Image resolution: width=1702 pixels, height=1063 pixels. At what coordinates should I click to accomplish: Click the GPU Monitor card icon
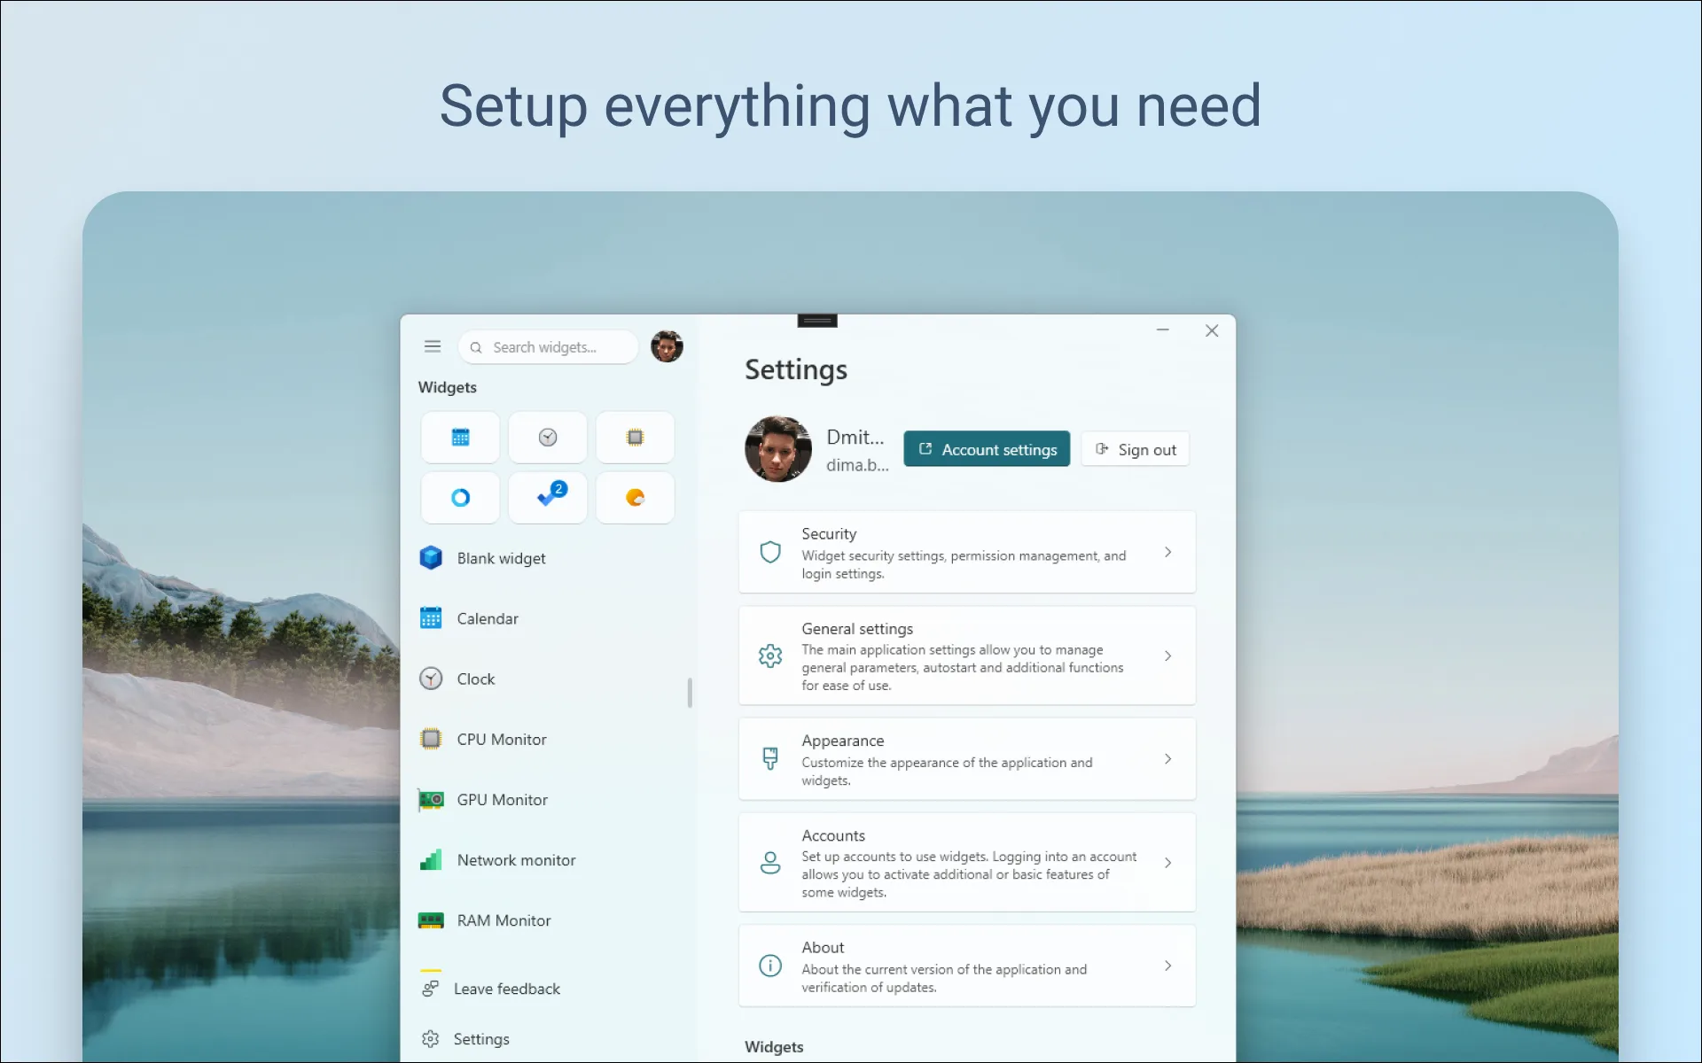click(x=431, y=800)
